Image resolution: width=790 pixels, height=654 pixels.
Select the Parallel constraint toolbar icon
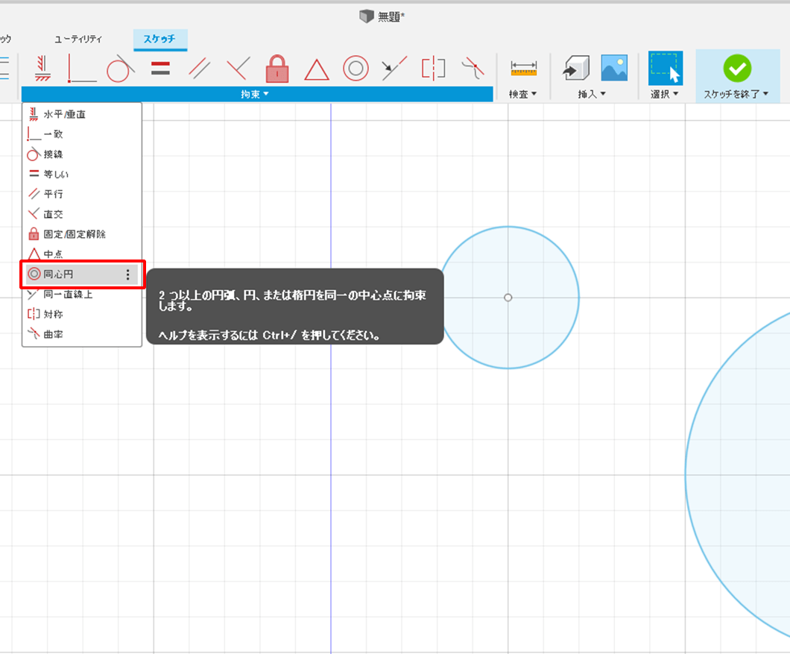coord(199,68)
